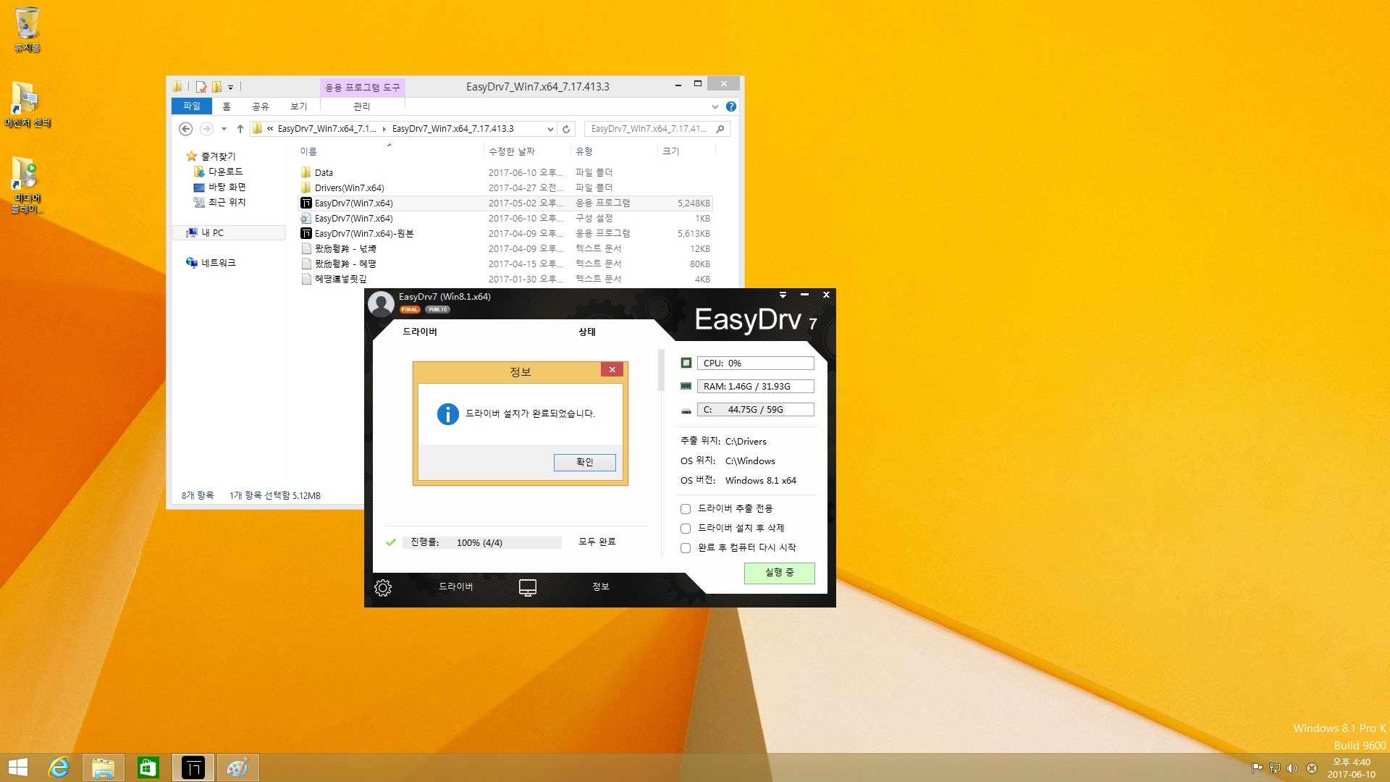Open the recent locations dropdown in Explorer
The height and width of the screenshot is (782, 1390).
click(x=224, y=129)
